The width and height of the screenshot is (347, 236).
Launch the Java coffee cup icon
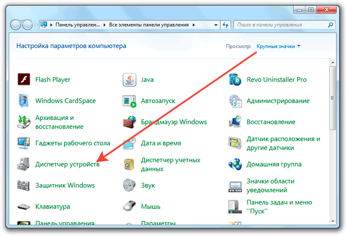129,80
